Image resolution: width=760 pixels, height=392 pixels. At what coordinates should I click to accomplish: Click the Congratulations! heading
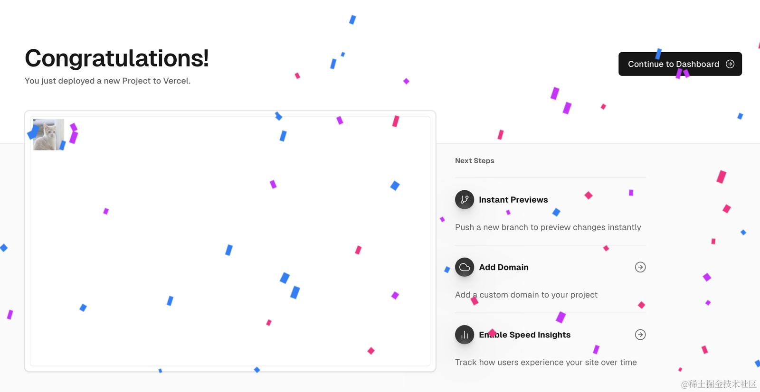pyautogui.click(x=117, y=58)
